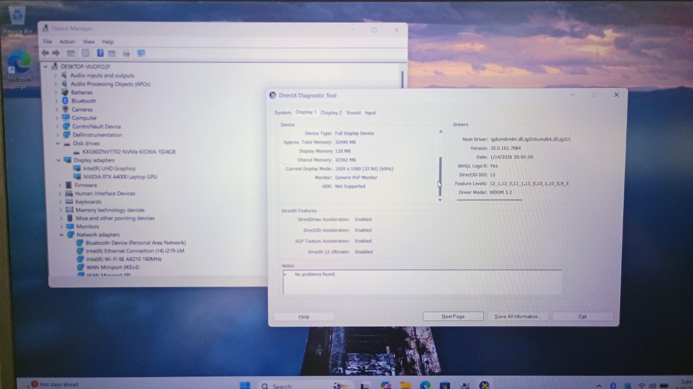This screenshot has width=693, height=389.
Task: Click the Bluetooth icon in the system tray
Action: [x=613, y=386]
